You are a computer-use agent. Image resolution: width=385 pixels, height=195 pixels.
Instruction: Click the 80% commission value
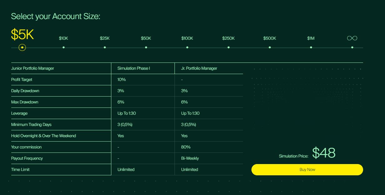click(x=186, y=147)
